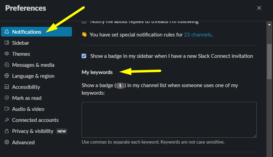Click the Mark as read icon
Screen dimensions: 273x157
pos(7,98)
